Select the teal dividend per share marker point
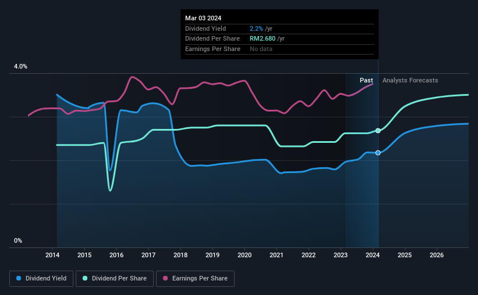The height and width of the screenshot is (295, 478). 378,131
